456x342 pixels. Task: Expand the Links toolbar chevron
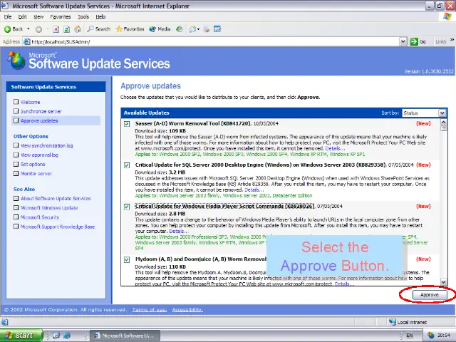[452, 40]
